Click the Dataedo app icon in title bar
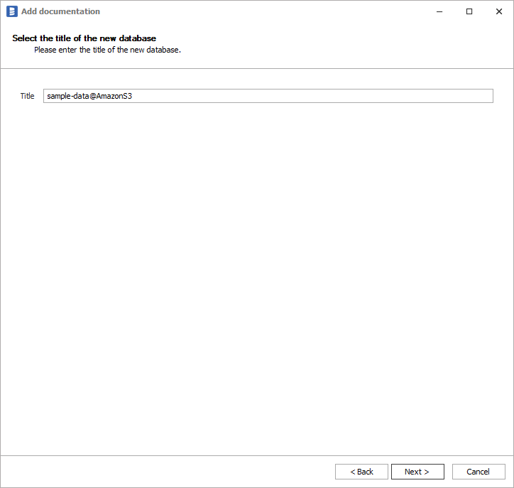This screenshot has width=514, height=488. click(x=11, y=11)
